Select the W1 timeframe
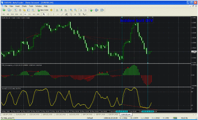198x120 pixels. [34, 14]
